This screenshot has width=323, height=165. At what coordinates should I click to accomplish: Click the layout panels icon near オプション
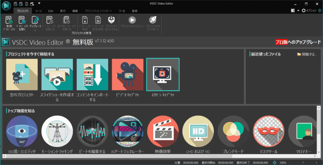293,10
